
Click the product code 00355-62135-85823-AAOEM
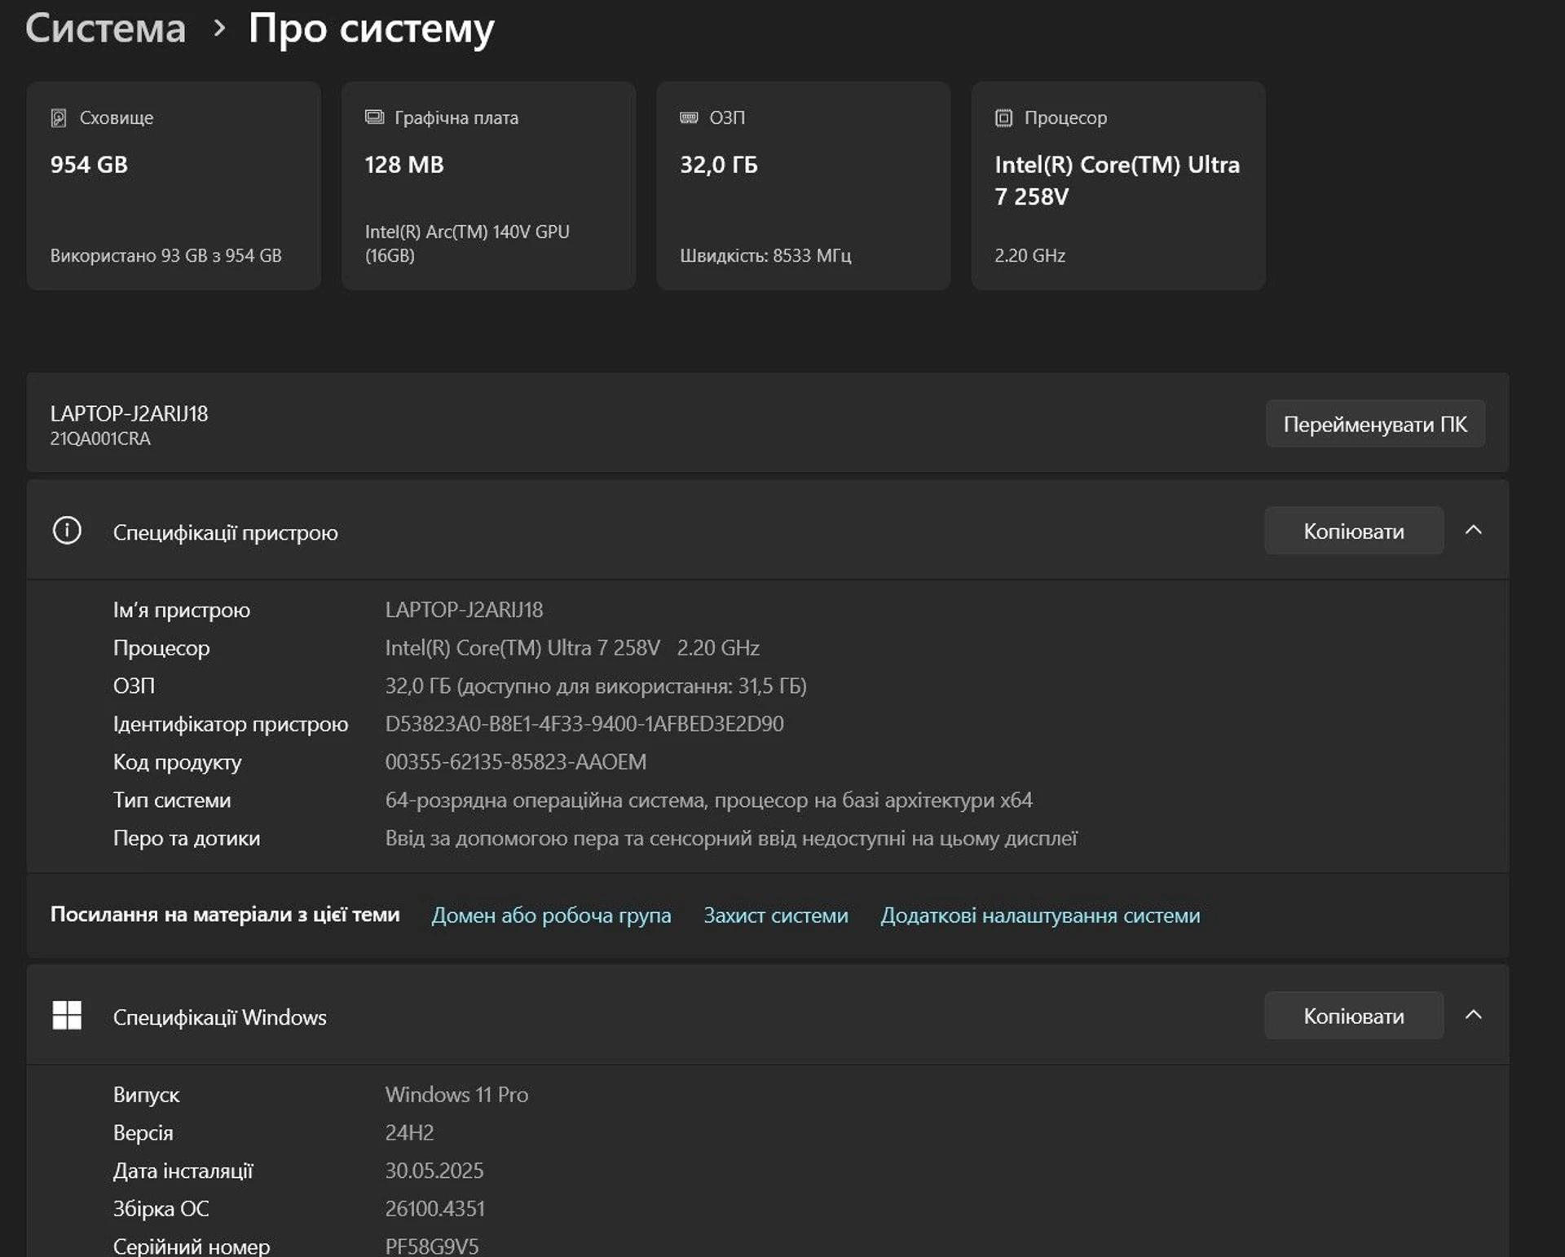pyautogui.click(x=516, y=762)
